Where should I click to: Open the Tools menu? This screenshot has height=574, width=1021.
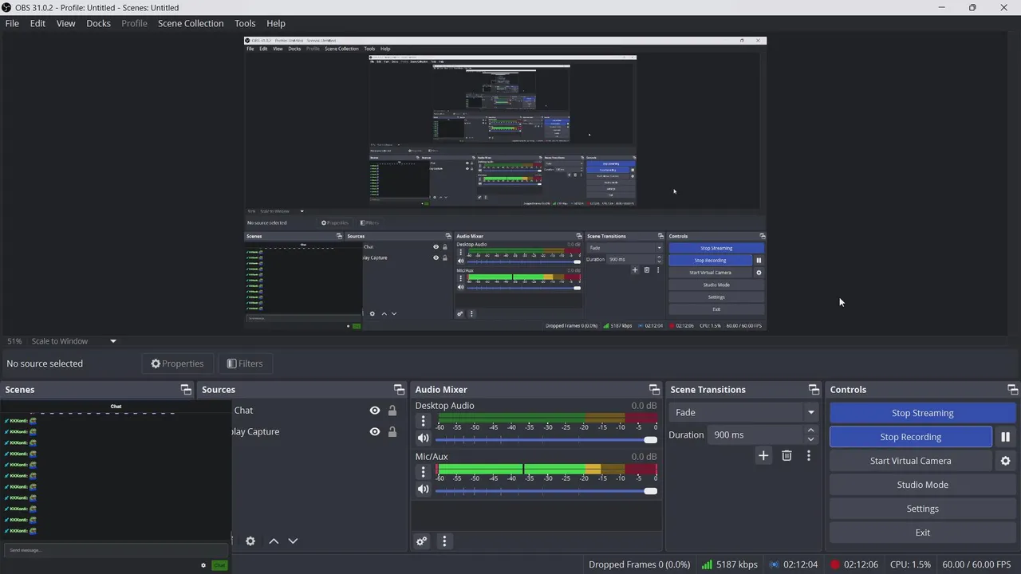[x=245, y=23]
